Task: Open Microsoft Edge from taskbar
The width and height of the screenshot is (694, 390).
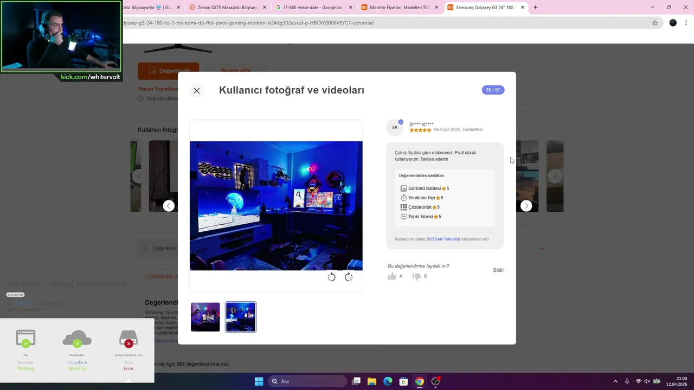Action: pos(388,381)
